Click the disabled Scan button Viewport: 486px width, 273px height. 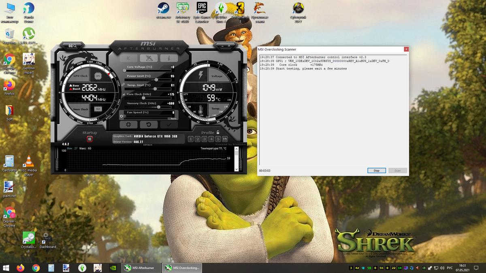pyautogui.click(x=398, y=171)
